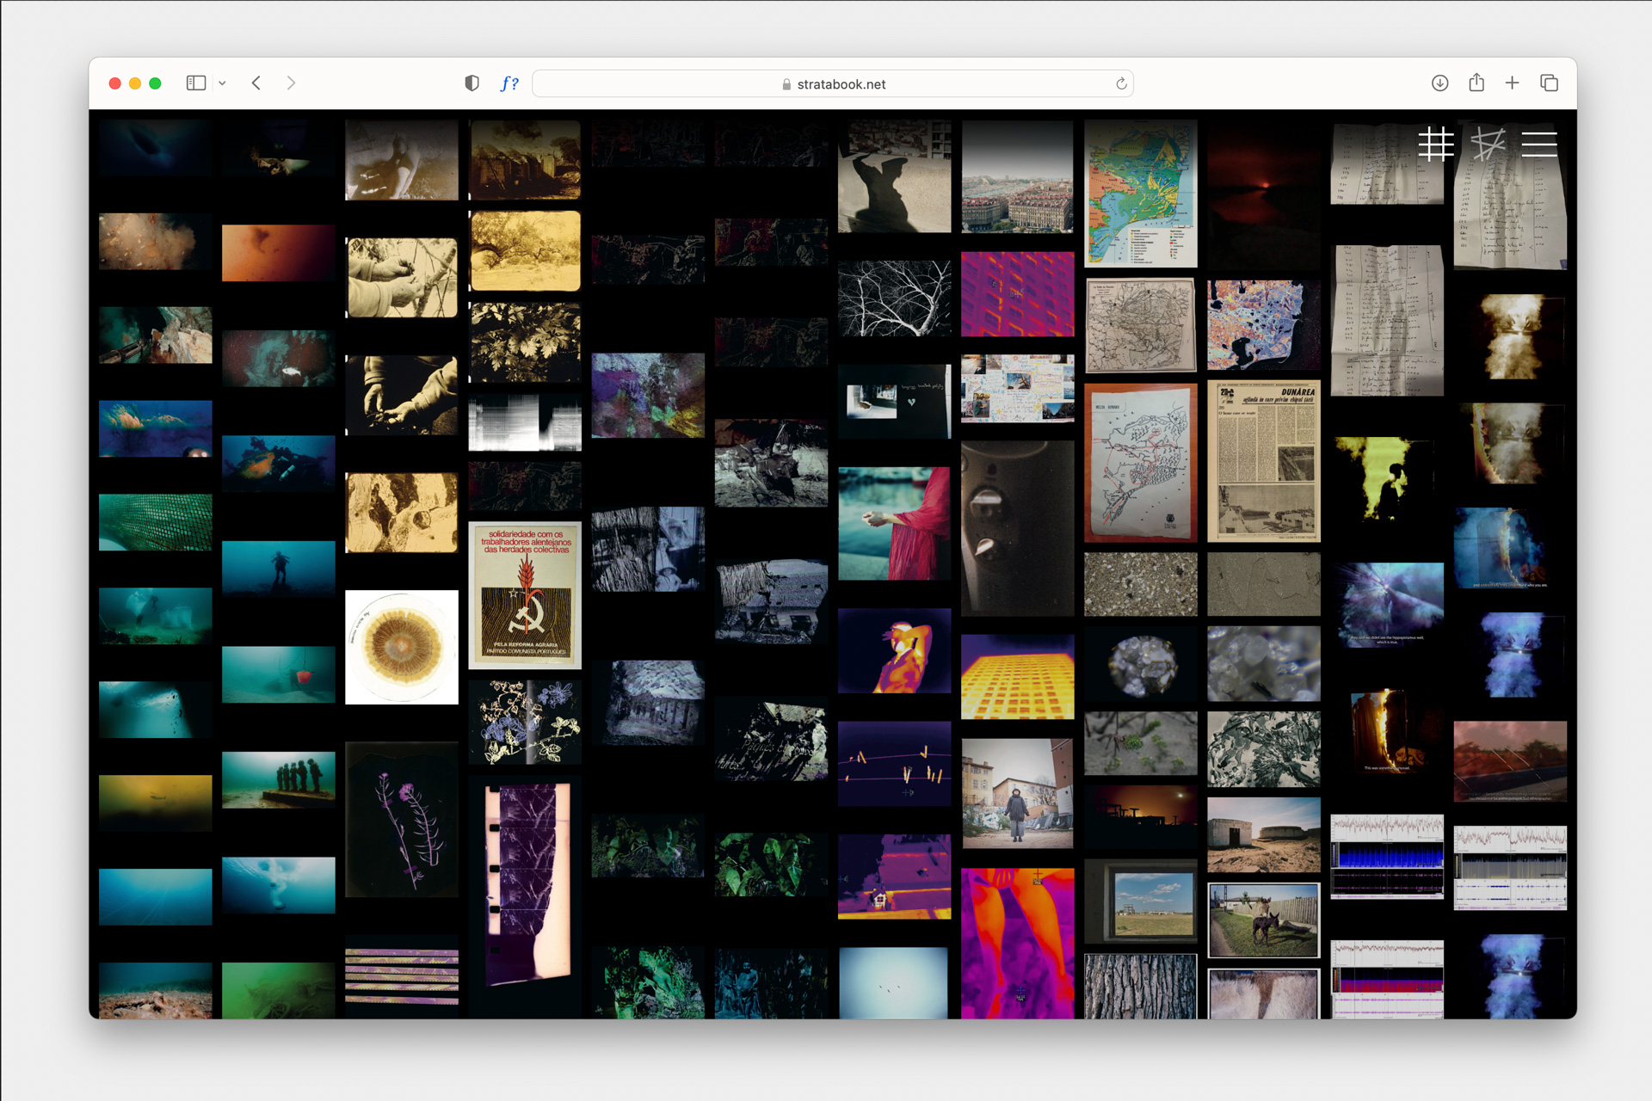
Task: Go back to the previous page
Action: tap(256, 83)
